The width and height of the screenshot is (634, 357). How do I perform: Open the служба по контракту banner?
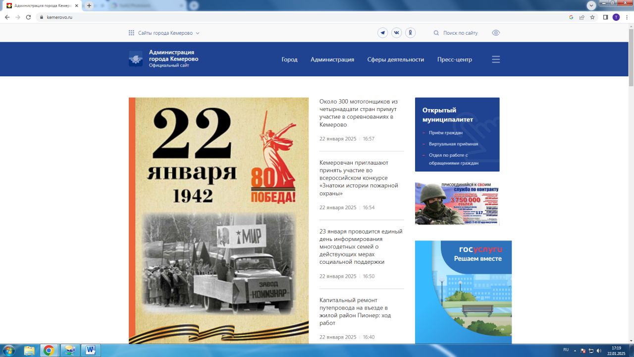point(457,204)
